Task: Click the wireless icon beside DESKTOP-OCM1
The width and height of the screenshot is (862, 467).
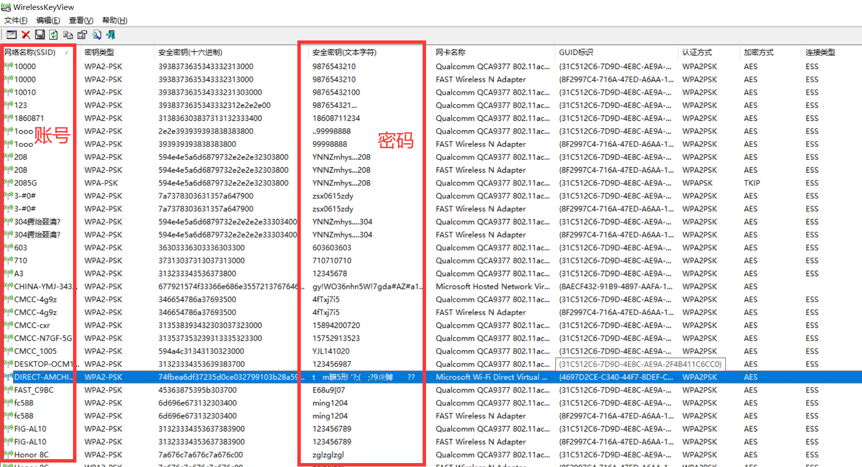Action: point(8,363)
